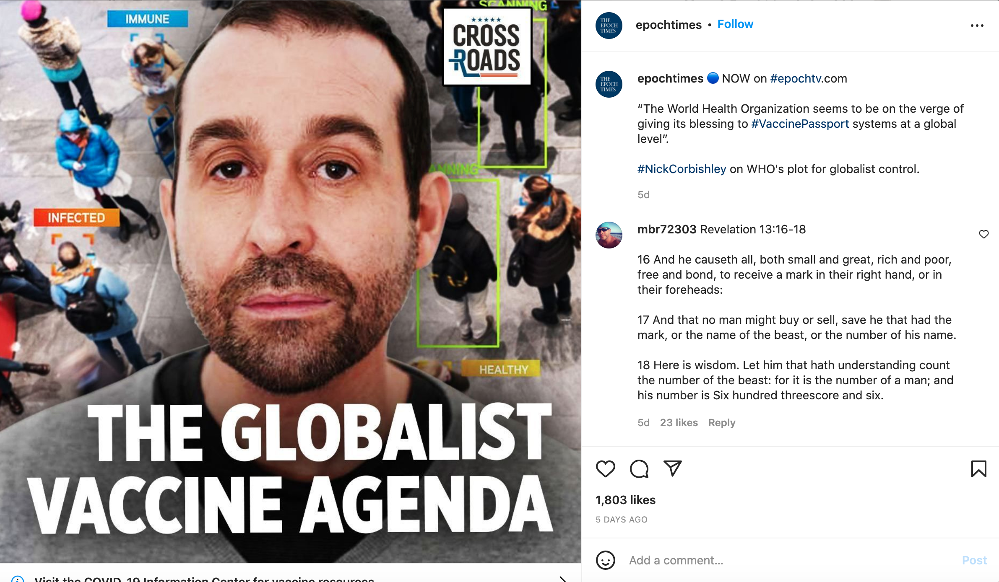
Task: Open the Epoch Times avatar beside caption
Action: click(x=609, y=84)
